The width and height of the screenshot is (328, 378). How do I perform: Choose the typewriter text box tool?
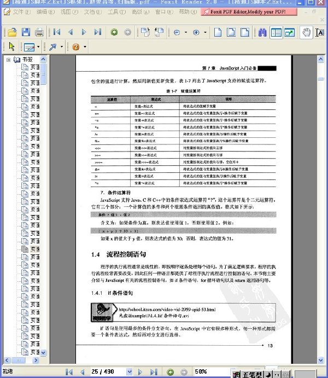pyautogui.click(x=29, y=46)
